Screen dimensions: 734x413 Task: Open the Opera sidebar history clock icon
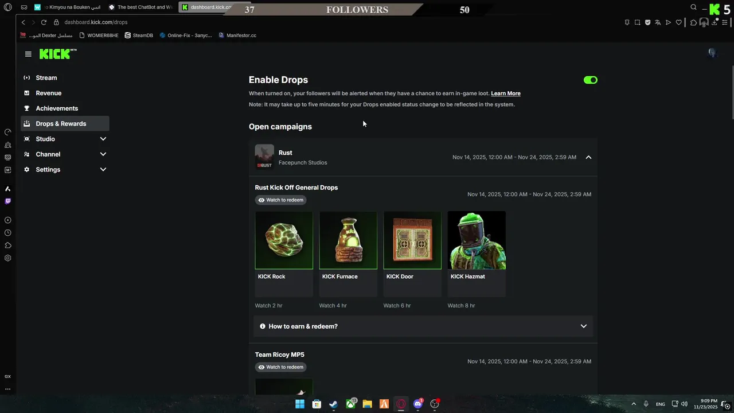7,233
